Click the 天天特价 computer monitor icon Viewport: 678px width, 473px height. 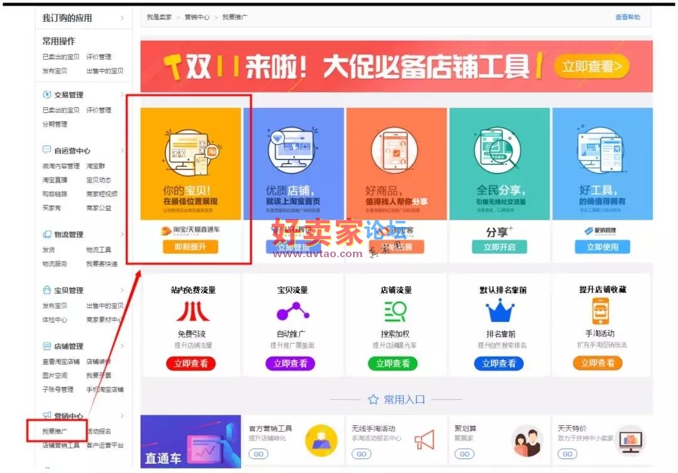coord(629,440)
